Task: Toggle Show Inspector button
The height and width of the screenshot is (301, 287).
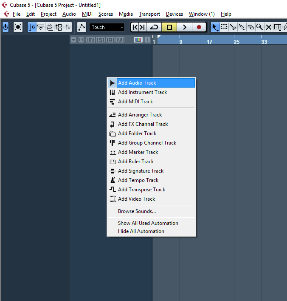Action: point(32,27)
